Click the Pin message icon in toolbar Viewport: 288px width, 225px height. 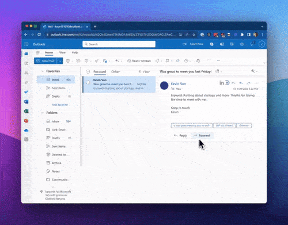pos(178,61)
